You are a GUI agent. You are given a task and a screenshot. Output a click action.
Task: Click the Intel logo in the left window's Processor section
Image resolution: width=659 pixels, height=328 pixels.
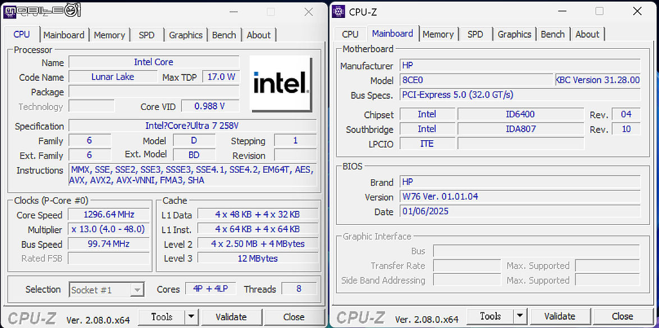click(281, 84)
